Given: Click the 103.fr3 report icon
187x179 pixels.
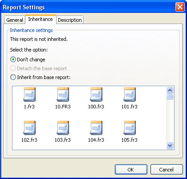Looking at the screenshot, I should 63,128.
